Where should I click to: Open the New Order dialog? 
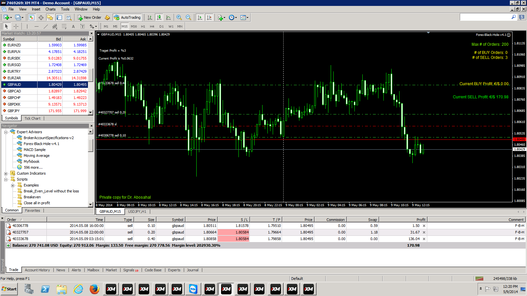(89, 17)
